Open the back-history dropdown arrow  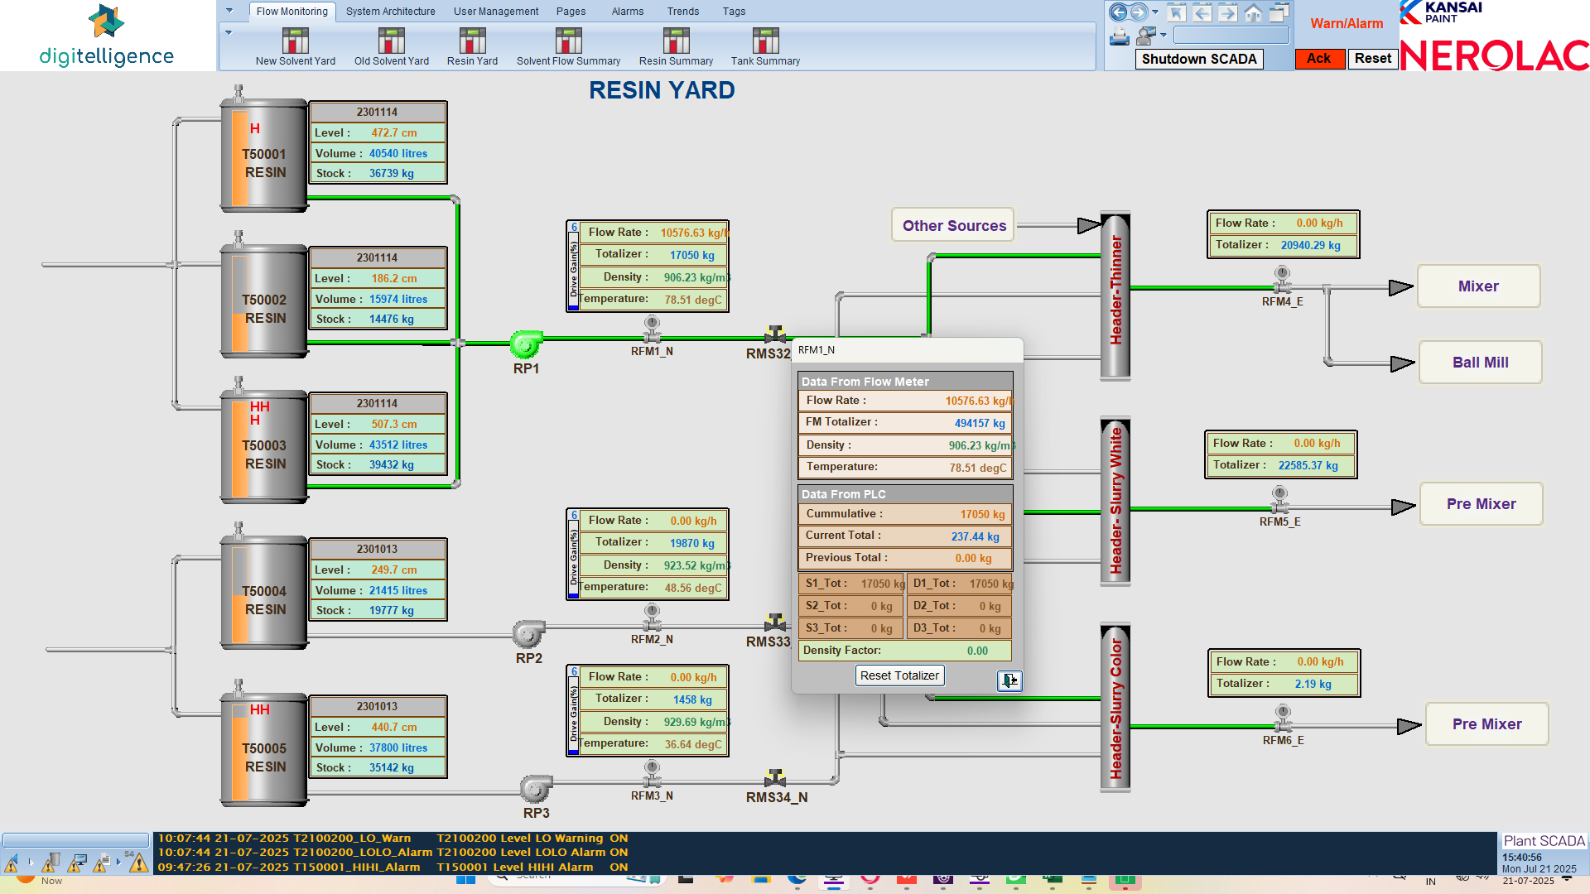[x=1155, y=12]
